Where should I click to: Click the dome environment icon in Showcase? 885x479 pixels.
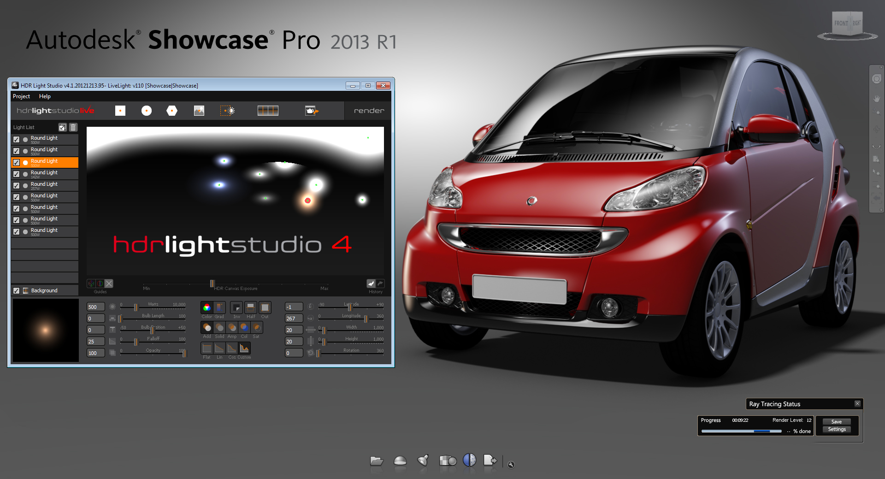[x=400, y=461]
